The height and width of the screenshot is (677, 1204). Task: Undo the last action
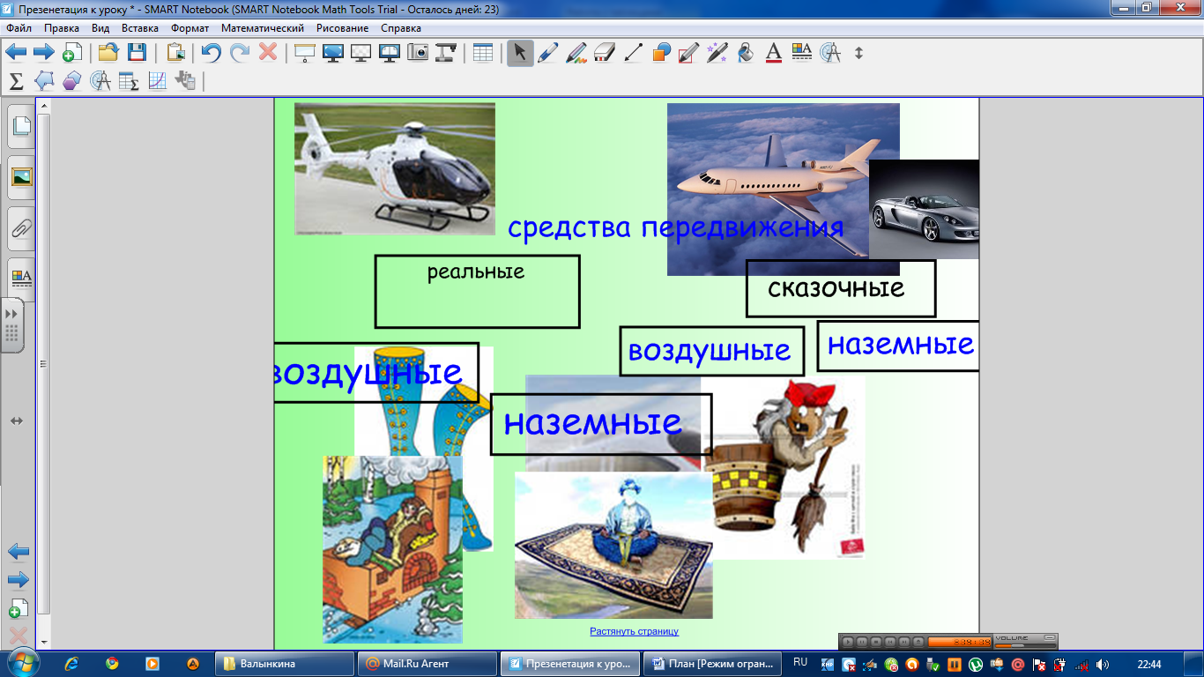[x=212, y=53]
